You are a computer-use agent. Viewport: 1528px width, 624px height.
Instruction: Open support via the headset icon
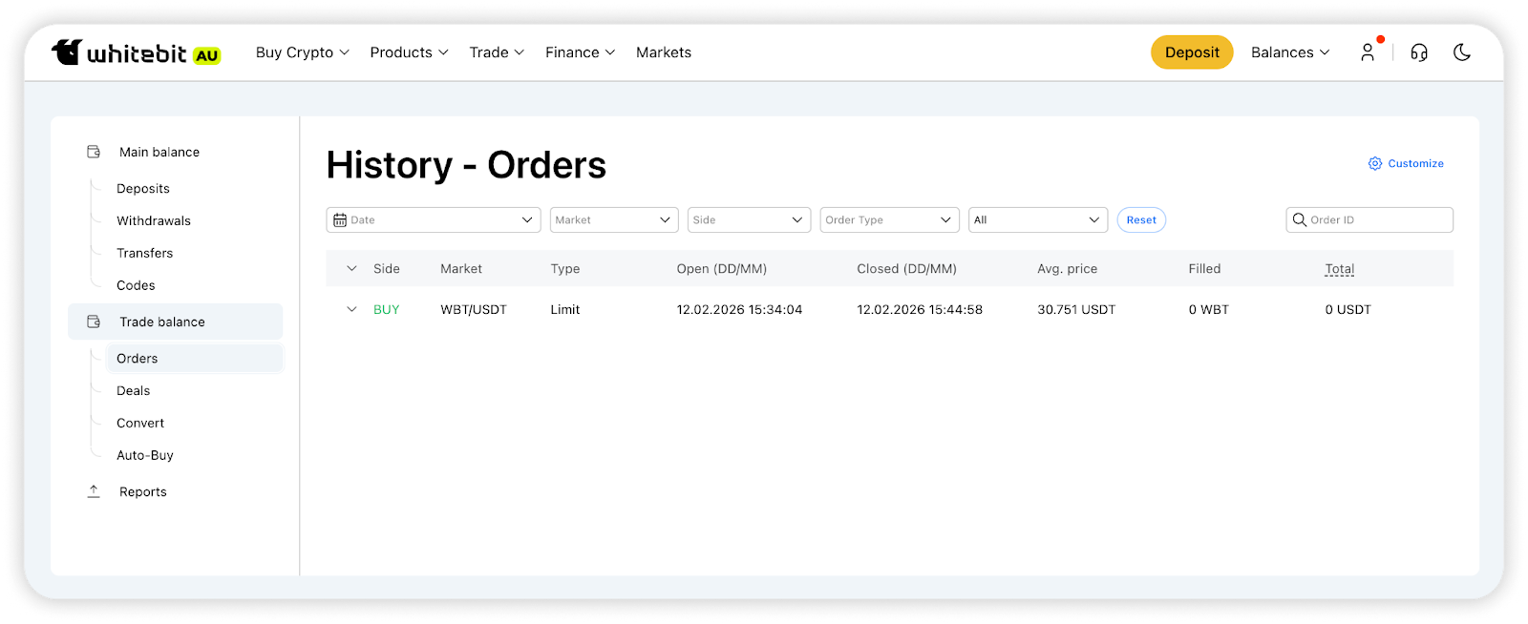click(x=1419, y=52)
